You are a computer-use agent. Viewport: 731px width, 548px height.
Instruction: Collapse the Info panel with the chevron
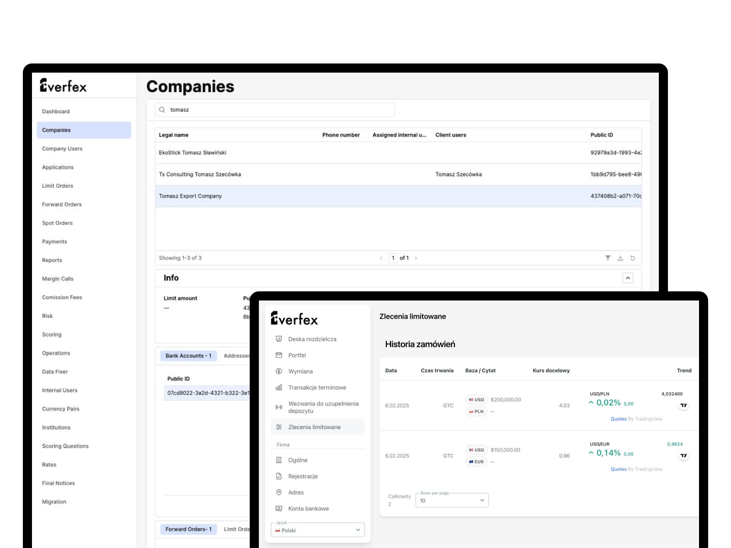tap(628, 278)
